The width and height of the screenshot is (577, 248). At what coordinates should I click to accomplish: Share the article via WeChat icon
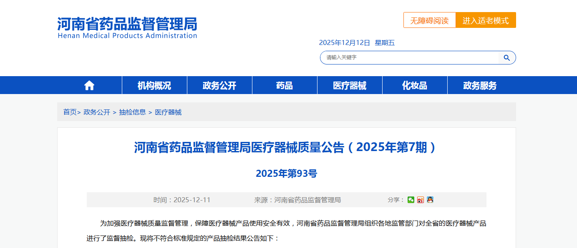click(411, 200)
